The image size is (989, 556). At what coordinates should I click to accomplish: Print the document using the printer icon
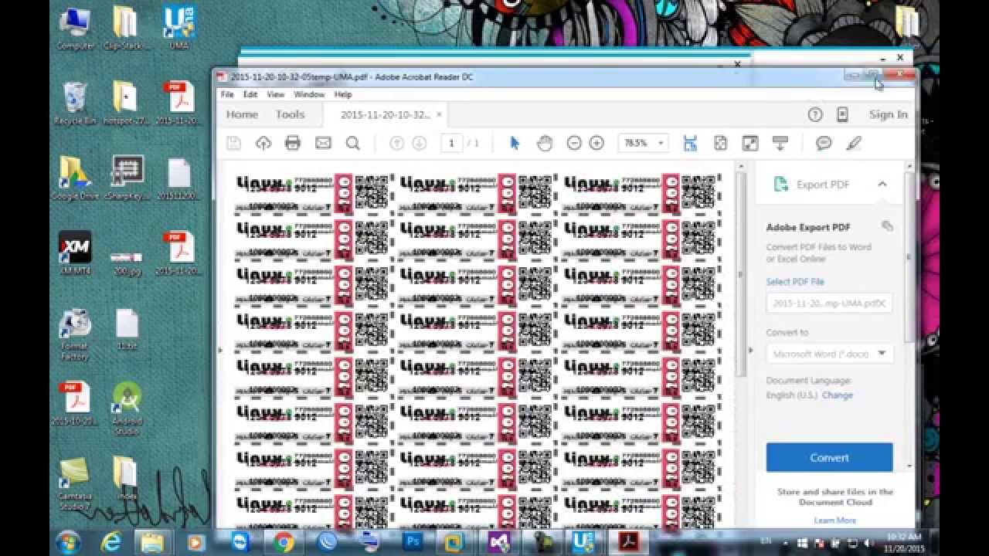[x=293, y=143]
